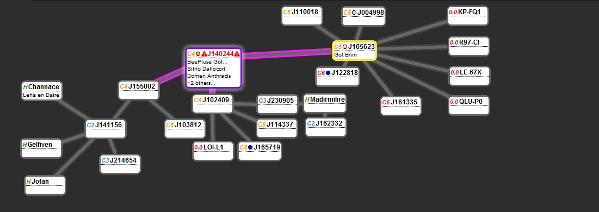Click the connection between J102409 and LOI-L1
Screen dimensions: 599x212
pos(213,128)
